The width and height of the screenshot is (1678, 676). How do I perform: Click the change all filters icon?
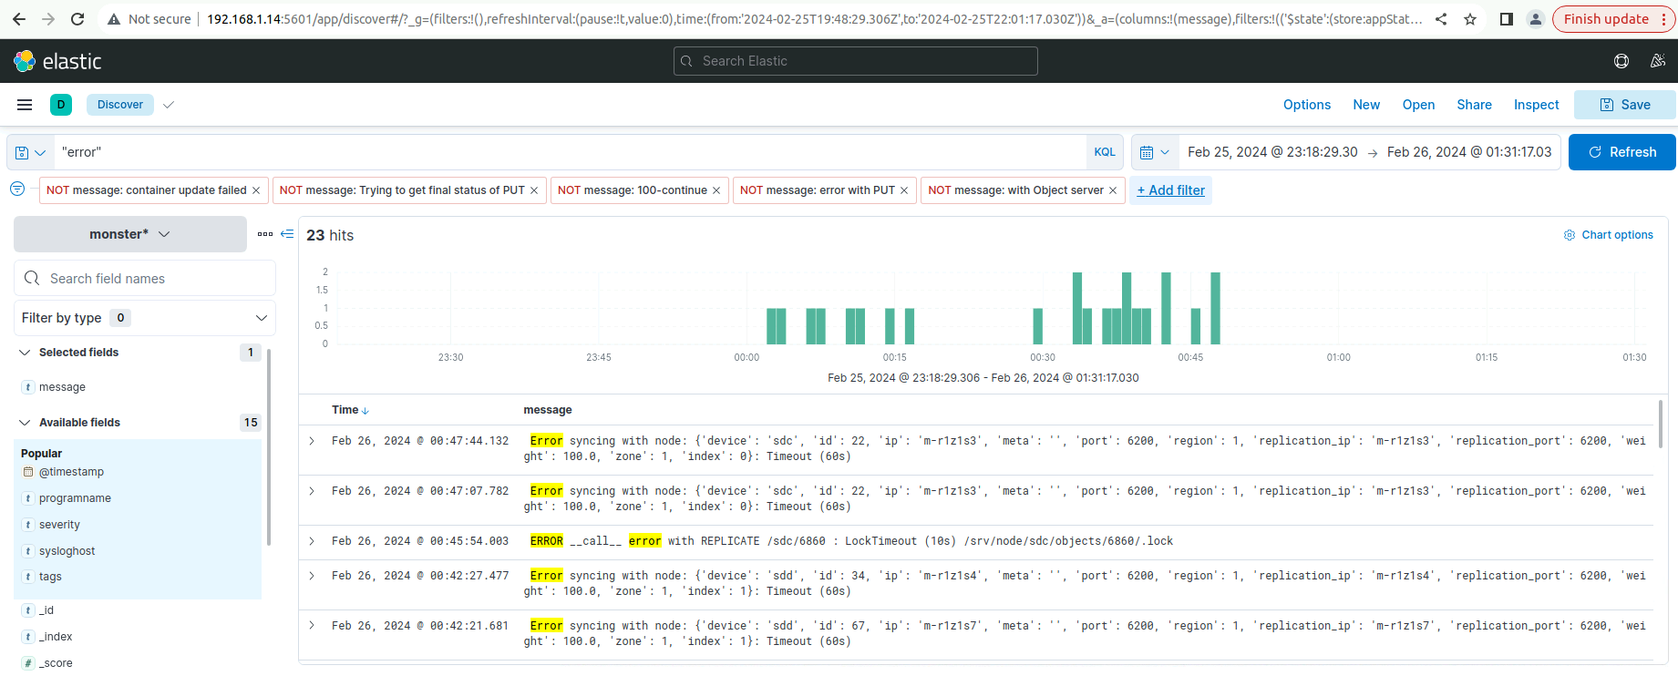point(17,189)
